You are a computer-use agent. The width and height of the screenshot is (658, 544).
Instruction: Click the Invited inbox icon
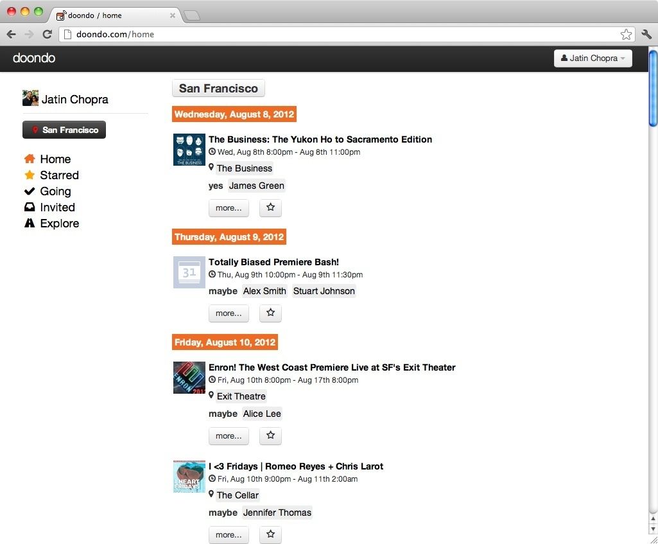pos(30,207)
